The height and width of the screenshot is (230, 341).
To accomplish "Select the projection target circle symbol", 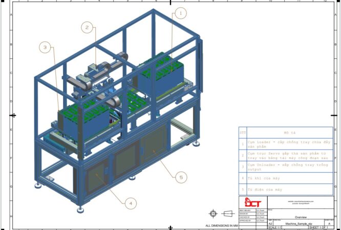I will coord(214,213).
